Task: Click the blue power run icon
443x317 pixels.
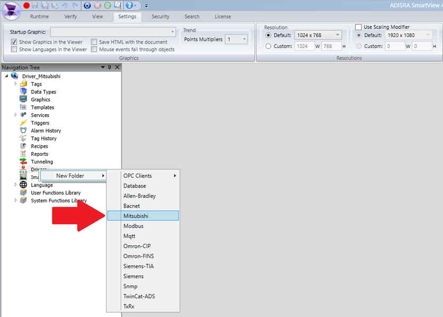Action: (87, 5)
